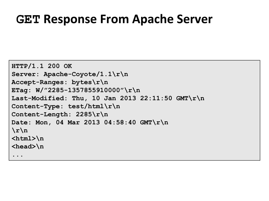
Task: Click the ellipsis at the box bottom
Action: click(18, 156)
